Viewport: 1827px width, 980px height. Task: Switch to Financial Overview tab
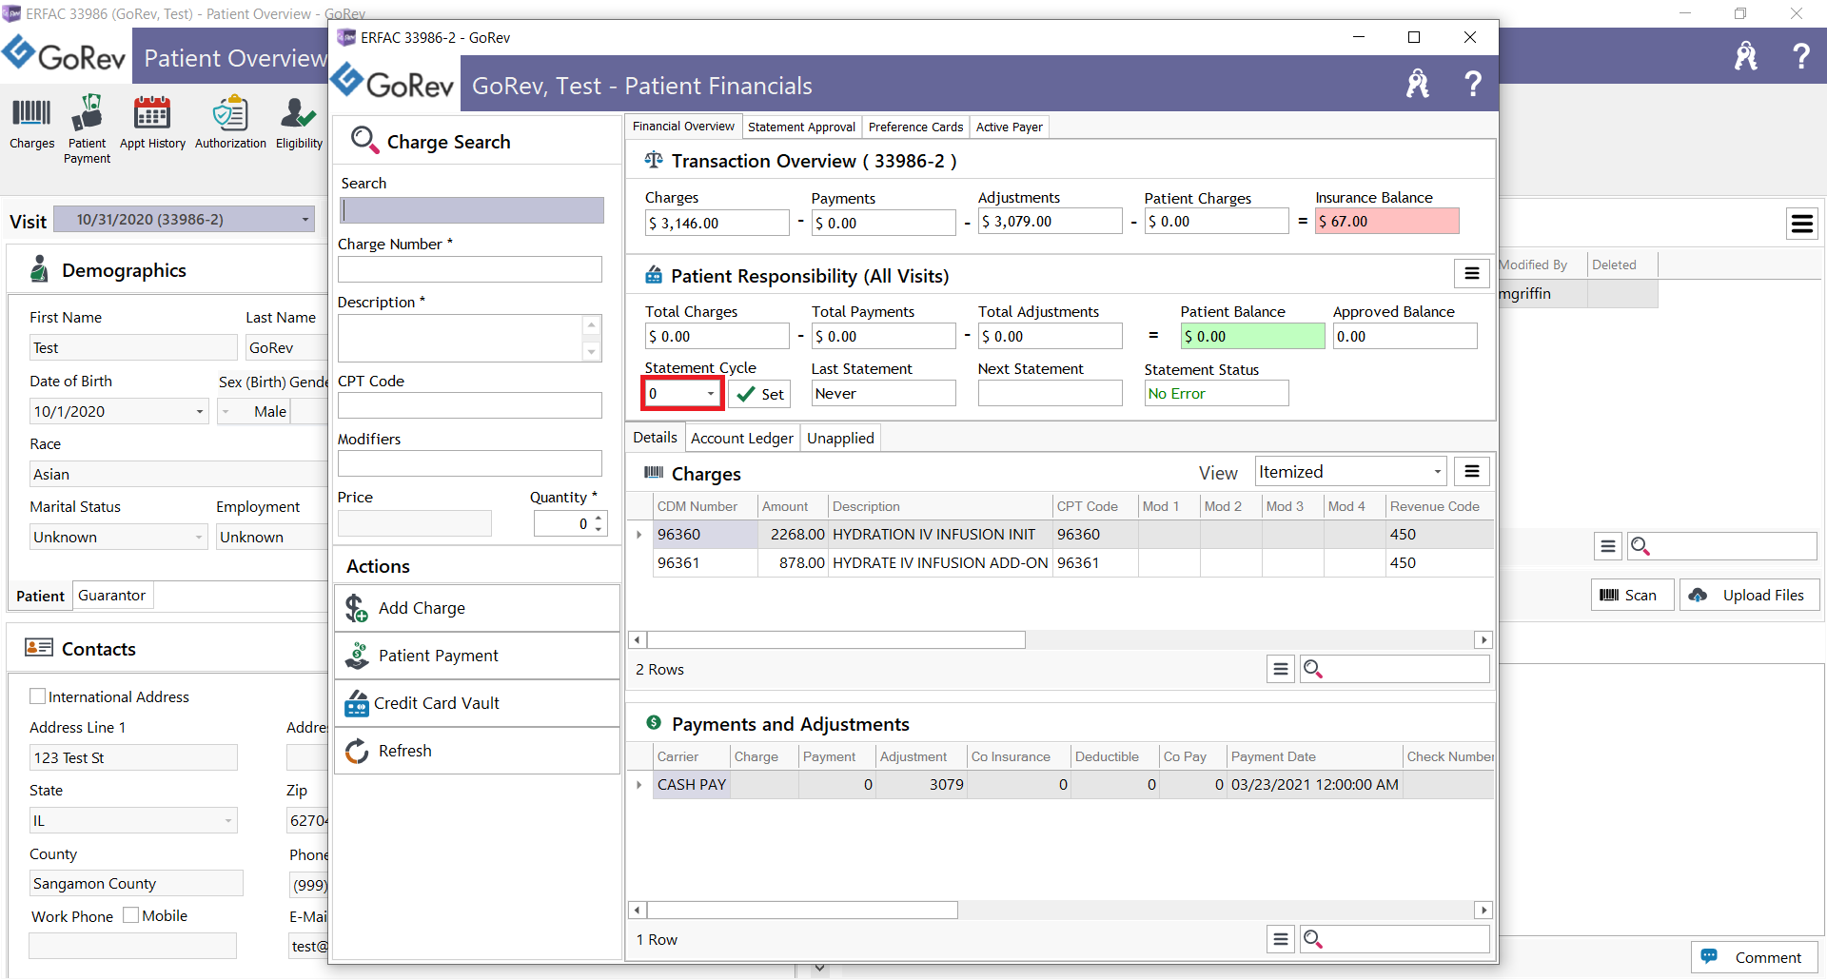[683, 127]
